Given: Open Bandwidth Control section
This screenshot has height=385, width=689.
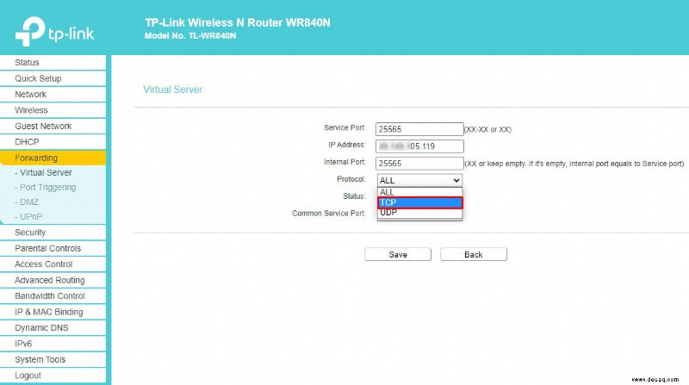Looking at the screenshot, I should click(x=53, y=295).
